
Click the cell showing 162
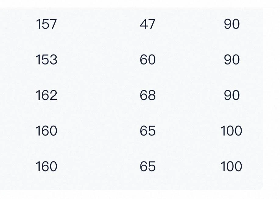pos(46,95)
